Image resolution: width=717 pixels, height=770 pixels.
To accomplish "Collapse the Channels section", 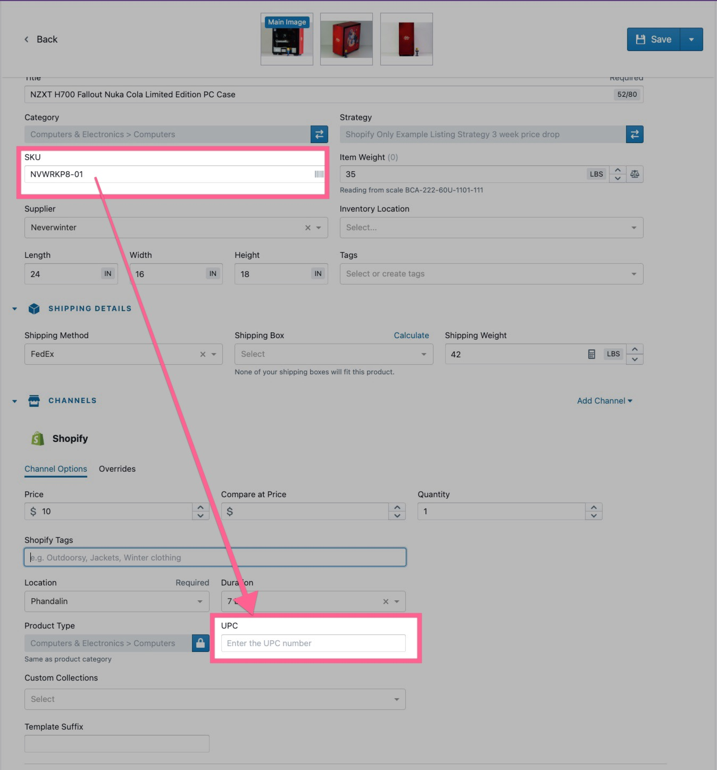I will [x=15, y=401].
